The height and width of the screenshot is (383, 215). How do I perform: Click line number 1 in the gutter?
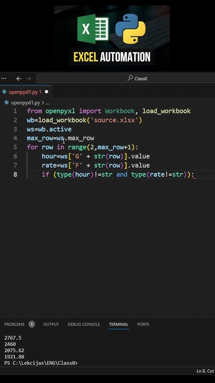point(15,111)
